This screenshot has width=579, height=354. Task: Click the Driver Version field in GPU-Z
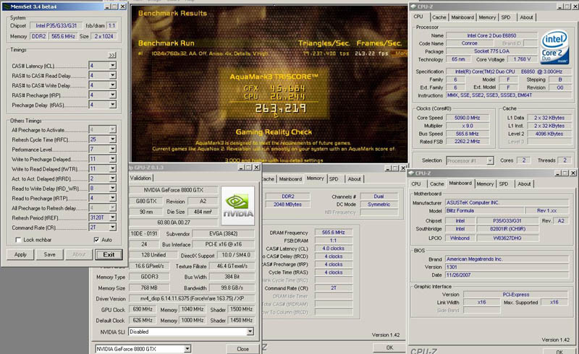[192, 298]
